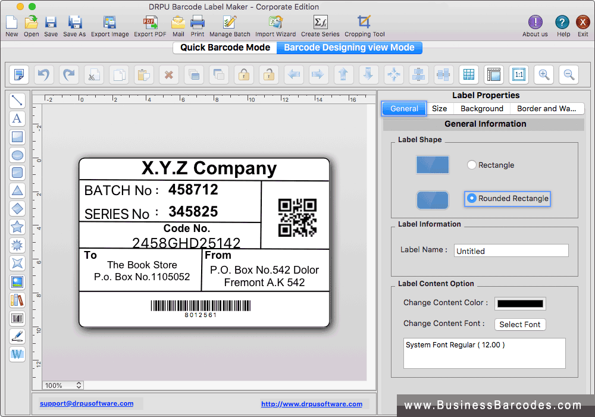
Task: Open the Size properties tab
Action: (440, 108)
